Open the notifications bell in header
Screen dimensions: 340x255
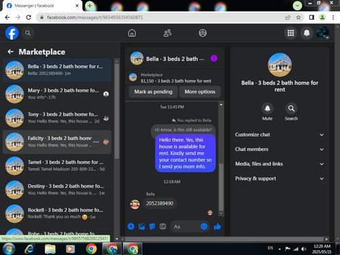(307, 33)
